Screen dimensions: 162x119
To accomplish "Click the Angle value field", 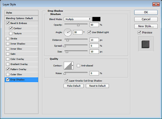I will point(78,32).
